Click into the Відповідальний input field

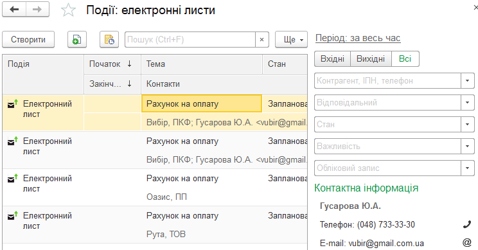click(x=388, y=102)
